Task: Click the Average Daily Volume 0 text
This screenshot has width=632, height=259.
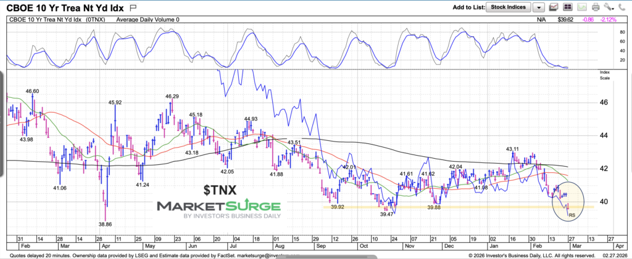Action: coord(148,19)
